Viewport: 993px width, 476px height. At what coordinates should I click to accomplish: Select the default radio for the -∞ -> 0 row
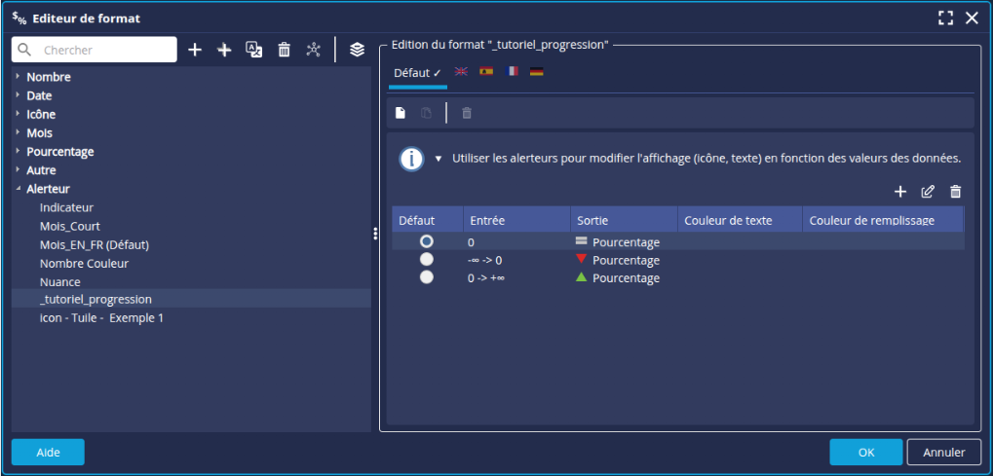click(x=426, y=260)
